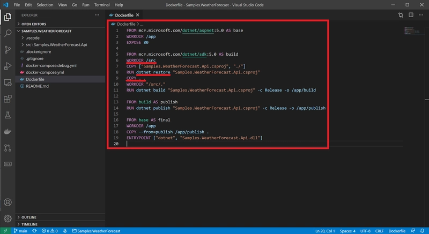
Task: Select Dockerfile in the file tree
Action: (60, 79)
